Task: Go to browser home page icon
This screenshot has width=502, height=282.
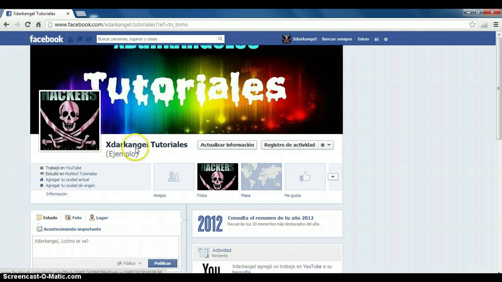Action: click(38, 24)
